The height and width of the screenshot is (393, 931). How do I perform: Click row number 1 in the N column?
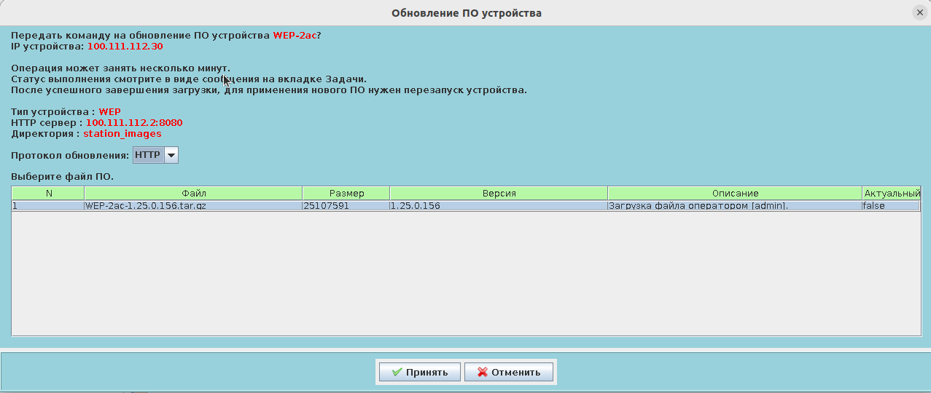pos(48,206)
